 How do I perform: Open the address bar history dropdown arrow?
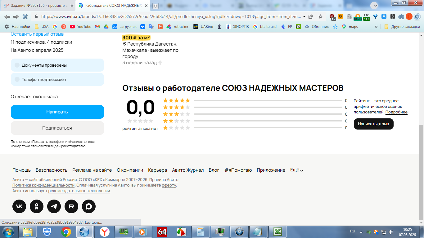[x=304, y=16]
